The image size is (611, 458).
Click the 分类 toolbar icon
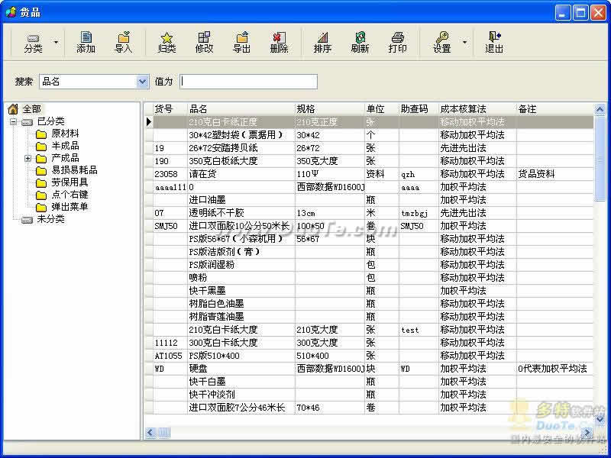click(x=33, y=44)
